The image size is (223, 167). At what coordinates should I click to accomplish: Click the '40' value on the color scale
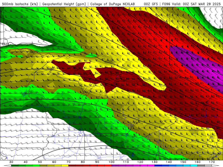26,162
